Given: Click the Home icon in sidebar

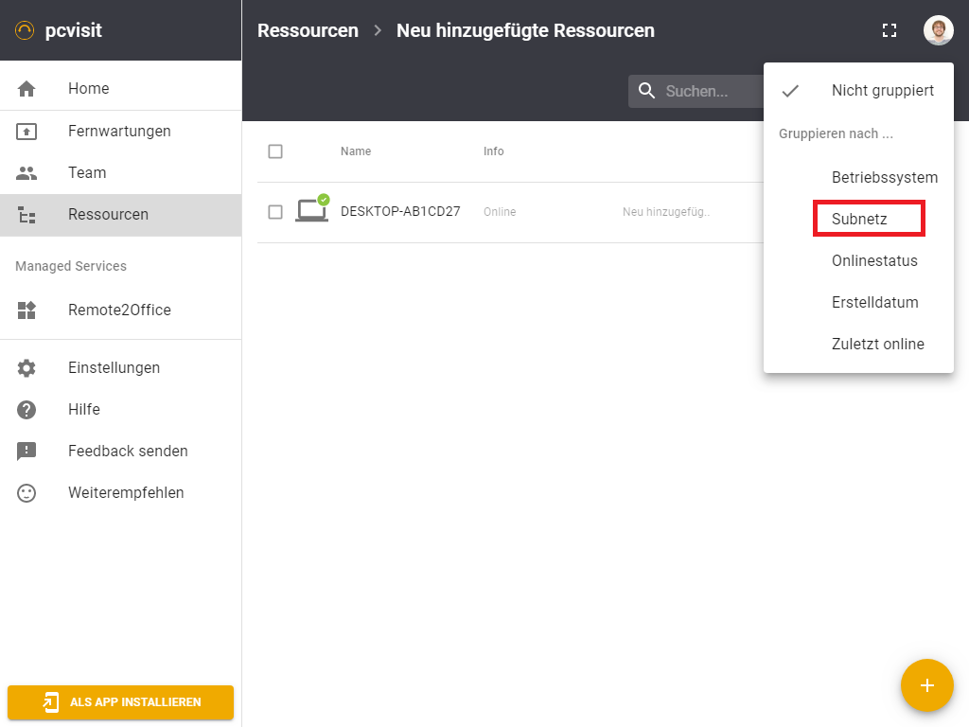Looking at the screenshot, I should 26,89.
